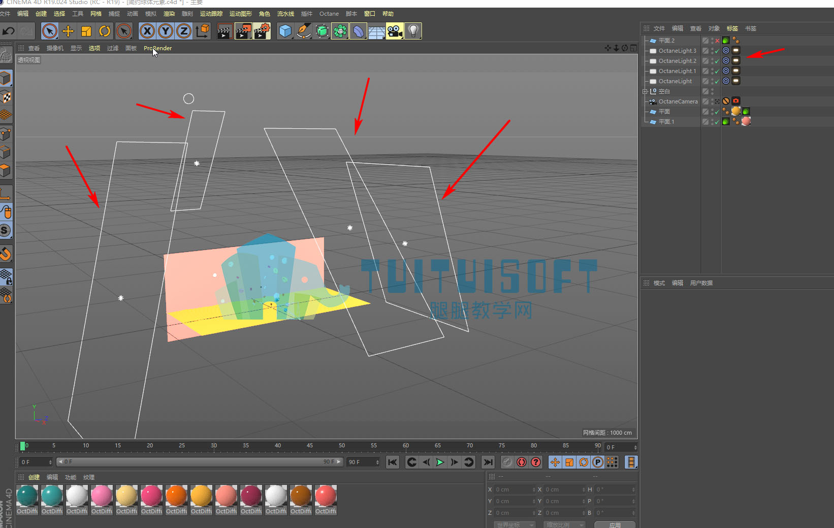Expand the 空白 null object tree
Screen dimensions: 834x528
(645, 91)
